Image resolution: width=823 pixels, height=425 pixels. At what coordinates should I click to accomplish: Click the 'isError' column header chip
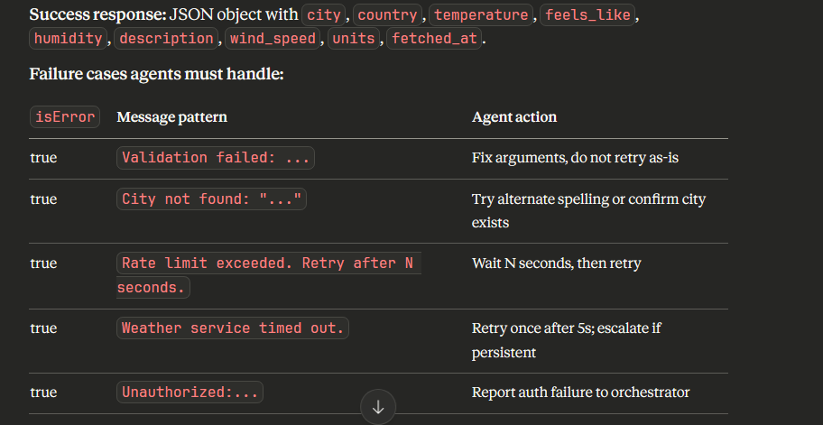(x=63, y=117)
